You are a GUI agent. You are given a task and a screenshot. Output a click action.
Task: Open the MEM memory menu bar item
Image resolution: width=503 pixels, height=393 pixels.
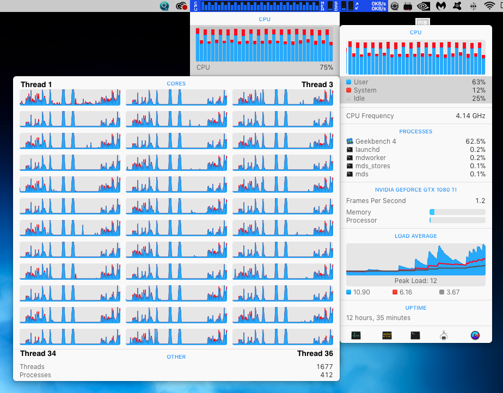point(327,6)
